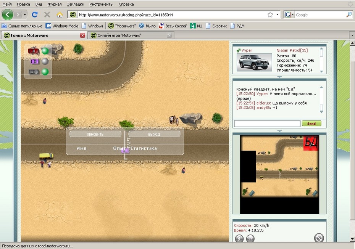The height and width of the screenshot is (249, 355).
Task: Bookmark this page with the star icon
Action: [x=270, y=15]
